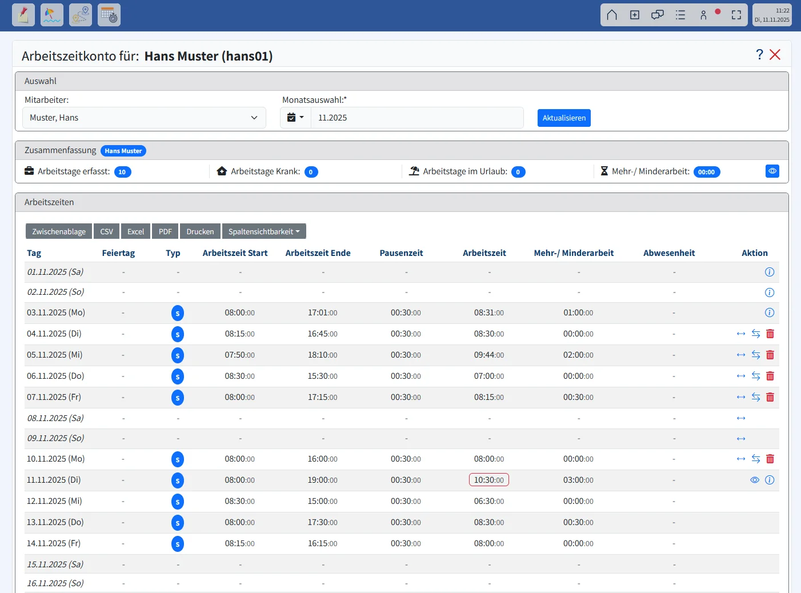Sort table by Arbeitszeit Start column header
This screenshot has height=593, width=801.
[x=235, y=253]
